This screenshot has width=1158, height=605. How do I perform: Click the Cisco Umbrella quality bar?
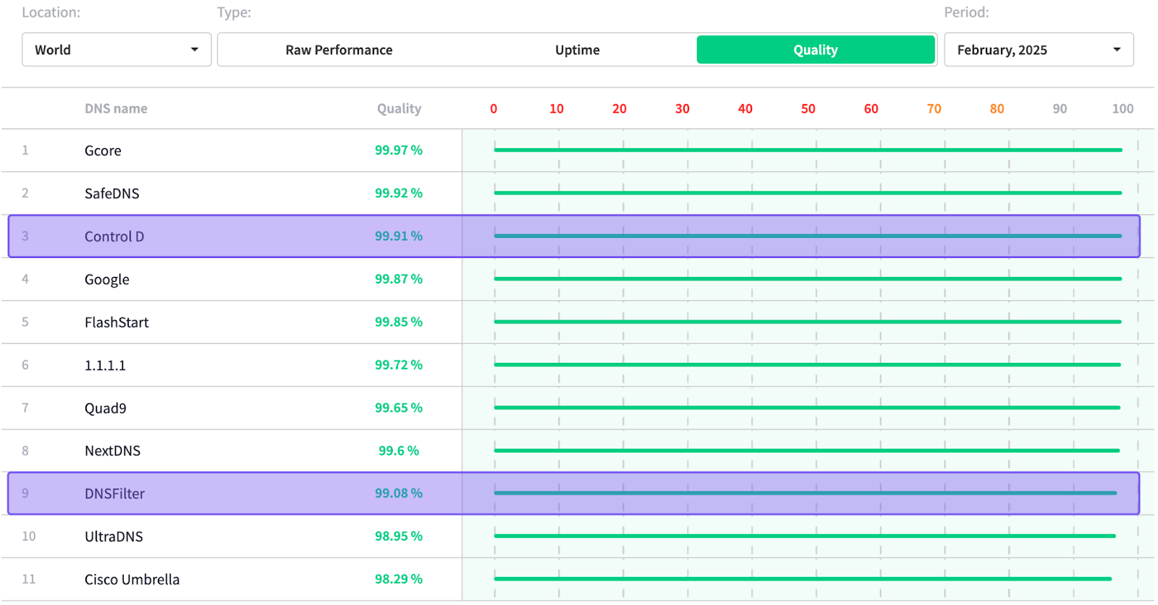(x=803, y=579)
